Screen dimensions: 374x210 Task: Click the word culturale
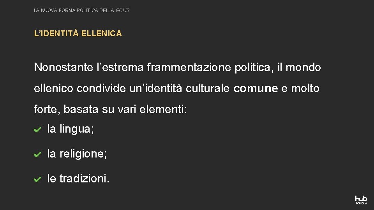[x=208, y=88]
